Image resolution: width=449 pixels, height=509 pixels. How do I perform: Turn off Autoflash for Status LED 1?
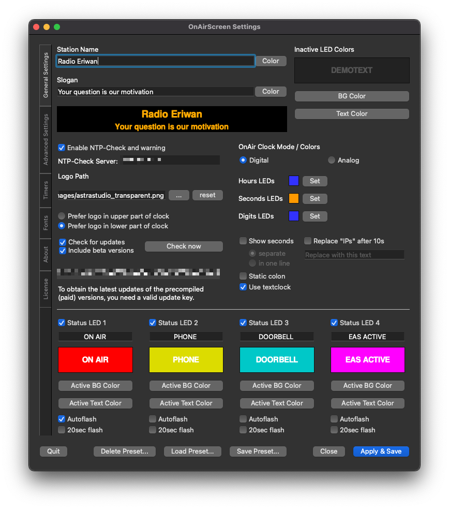point(62,419)
